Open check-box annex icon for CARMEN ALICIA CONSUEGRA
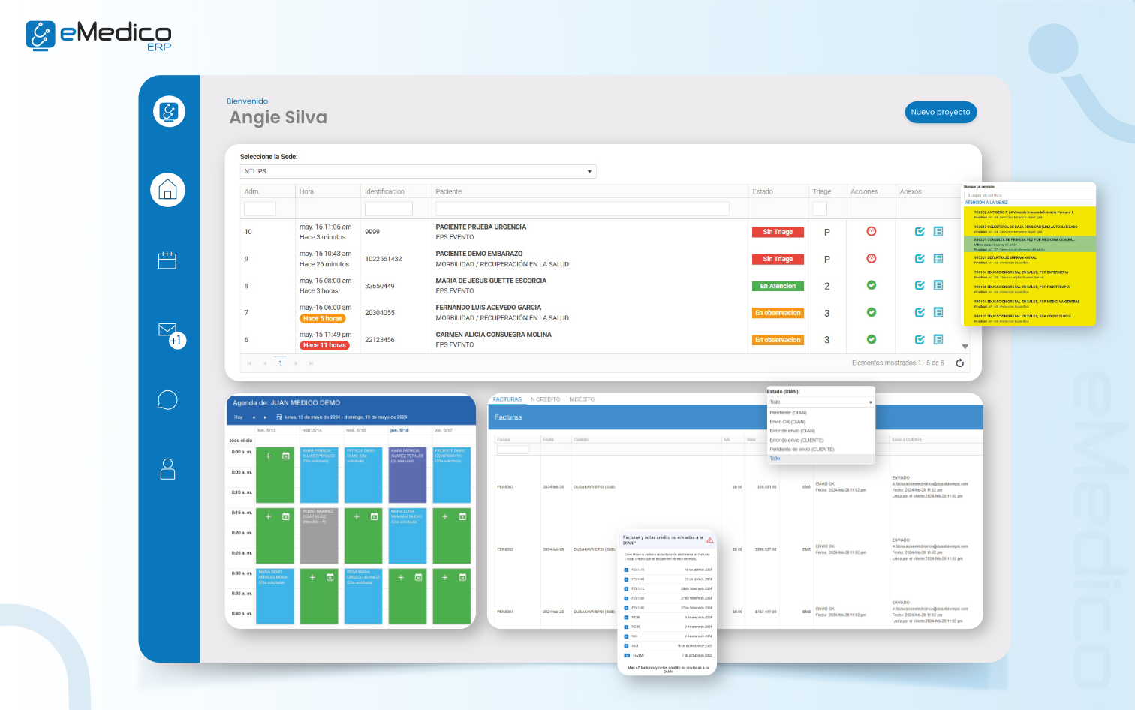 pos(920,339)
